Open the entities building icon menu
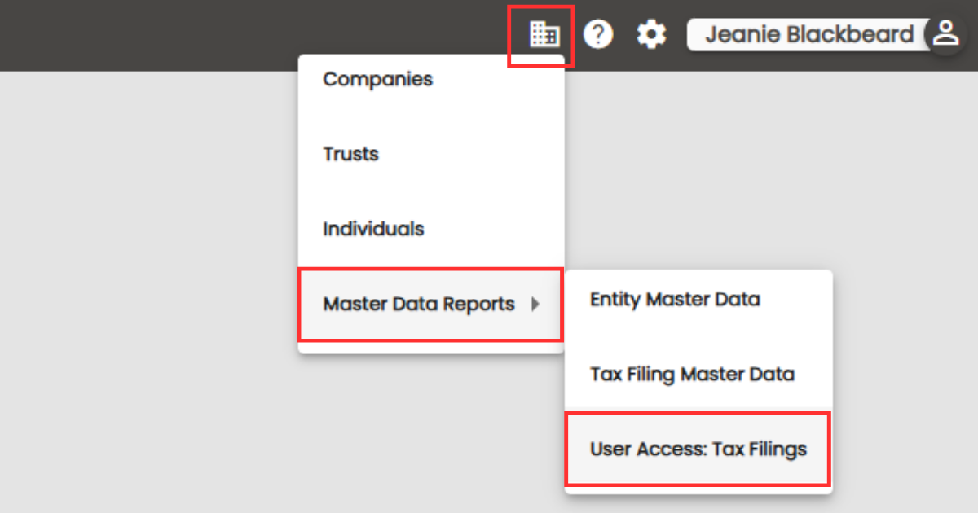Viewport: 978px width, 513px height. pyautogui.click(x=544, y=34)
